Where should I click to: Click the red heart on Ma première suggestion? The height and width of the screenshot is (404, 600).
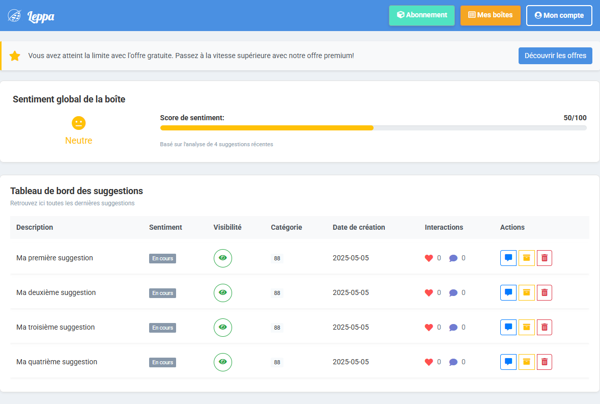coord(428,258)
